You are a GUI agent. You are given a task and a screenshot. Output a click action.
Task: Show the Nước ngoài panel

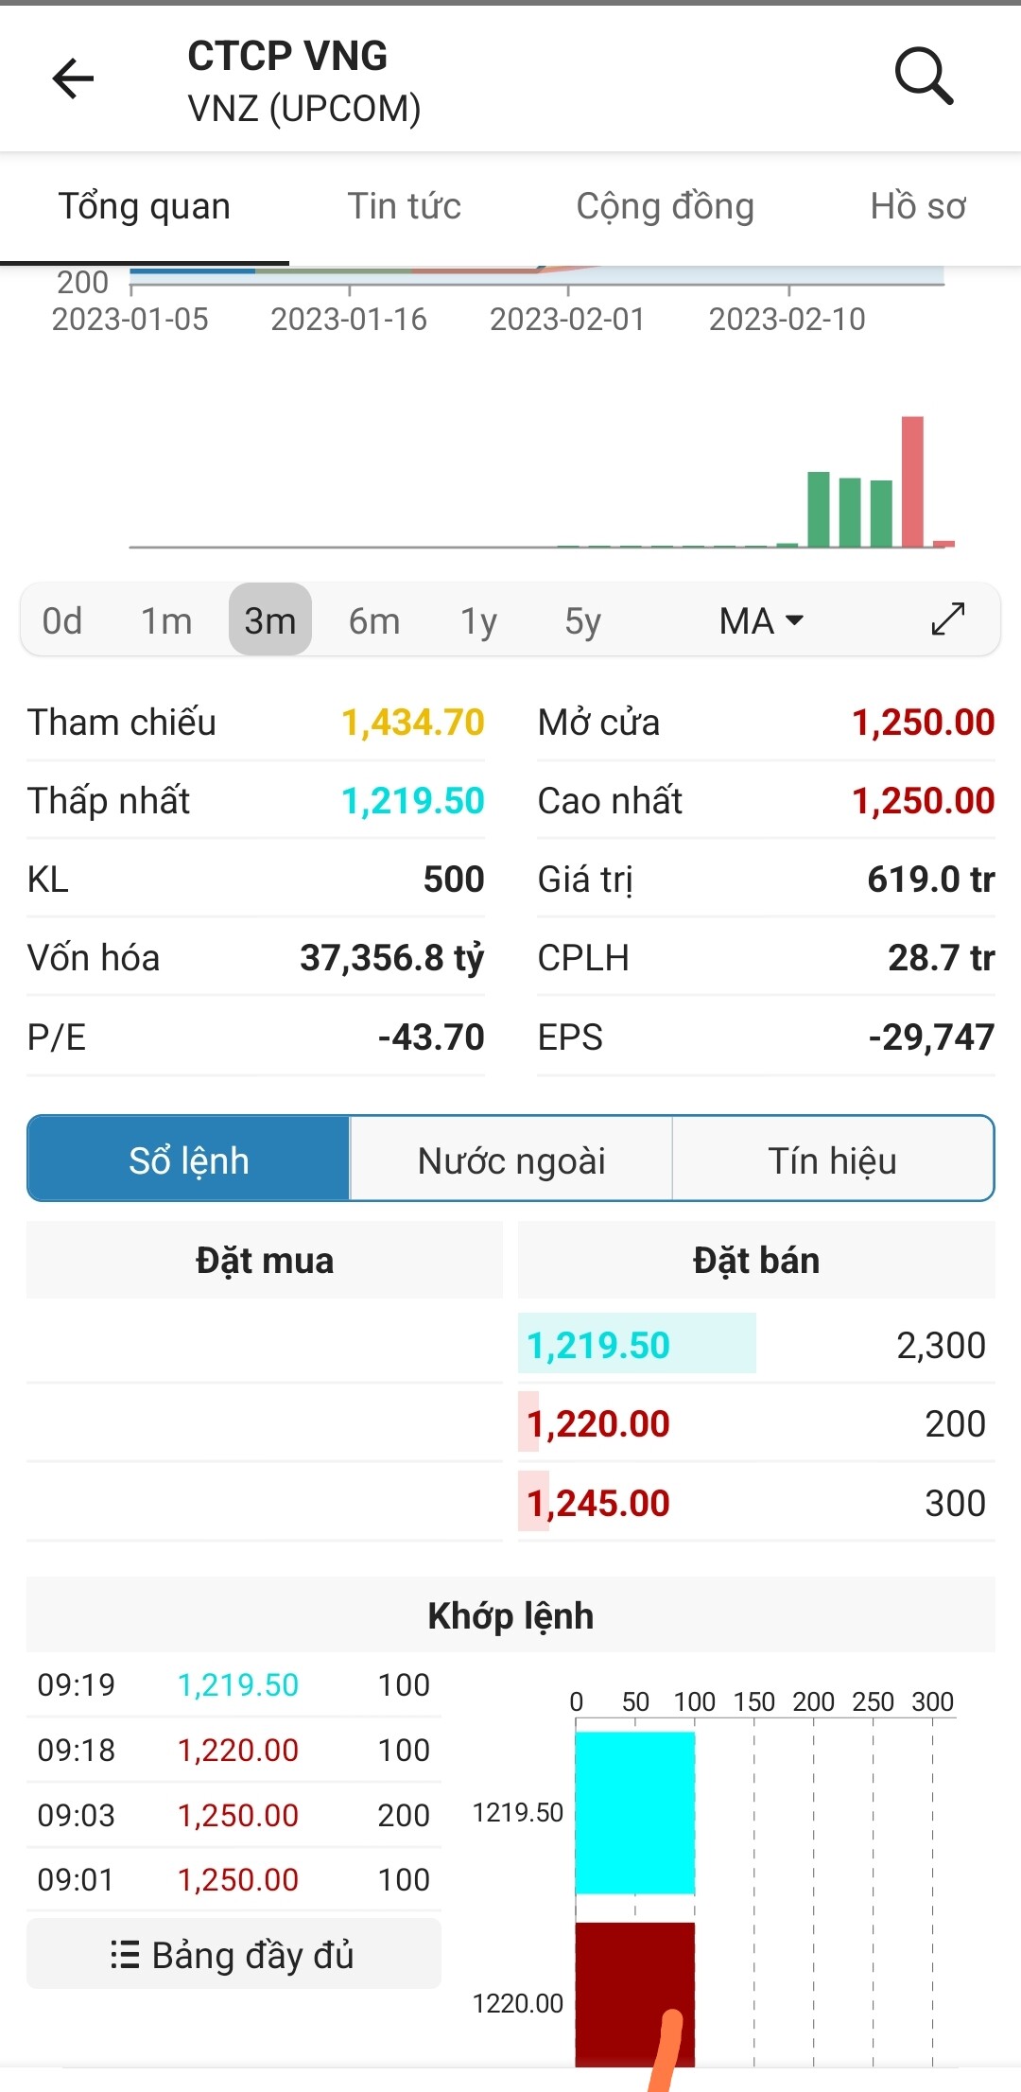point(511,1160)
